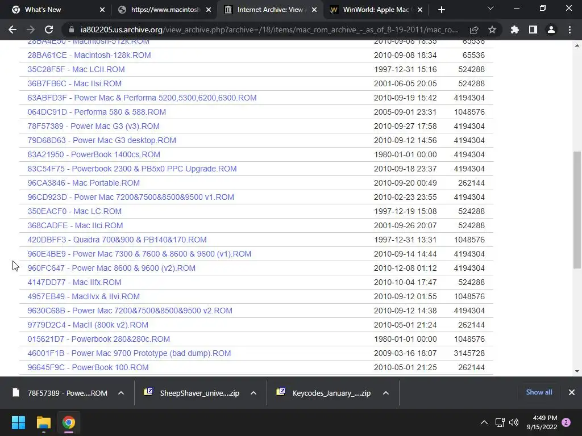Viewport: 582px width, 436px height.
Task: Show hidden system tray icons
Action: click(x=484, y=422)
